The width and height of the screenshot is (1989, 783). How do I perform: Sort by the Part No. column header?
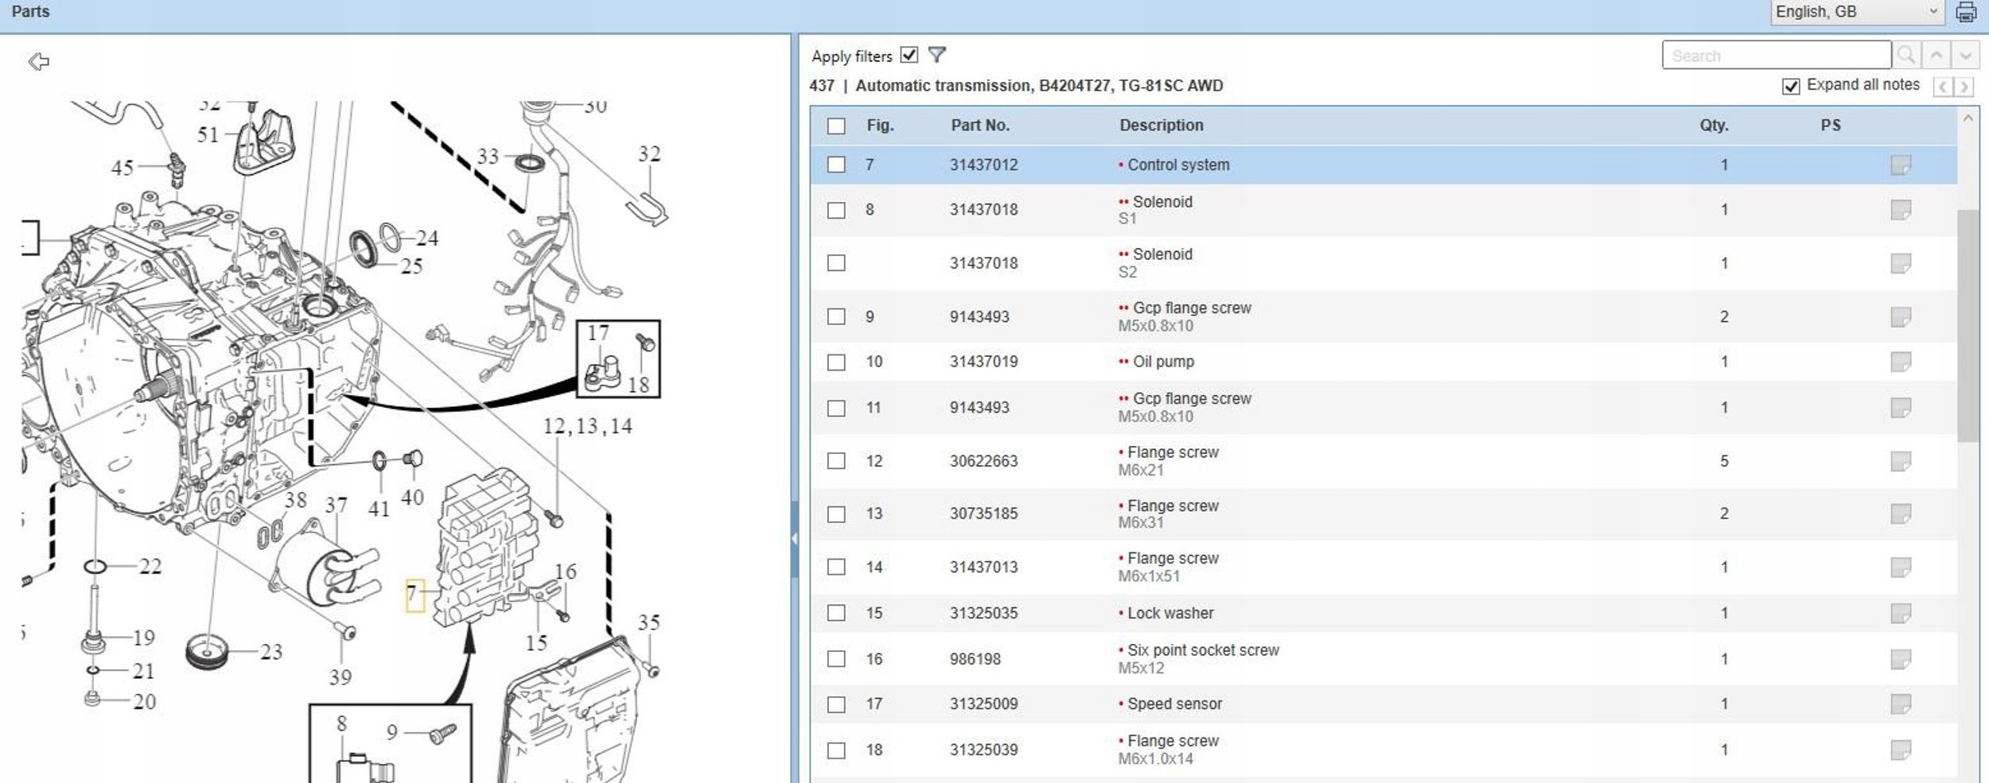coord(980,126)
